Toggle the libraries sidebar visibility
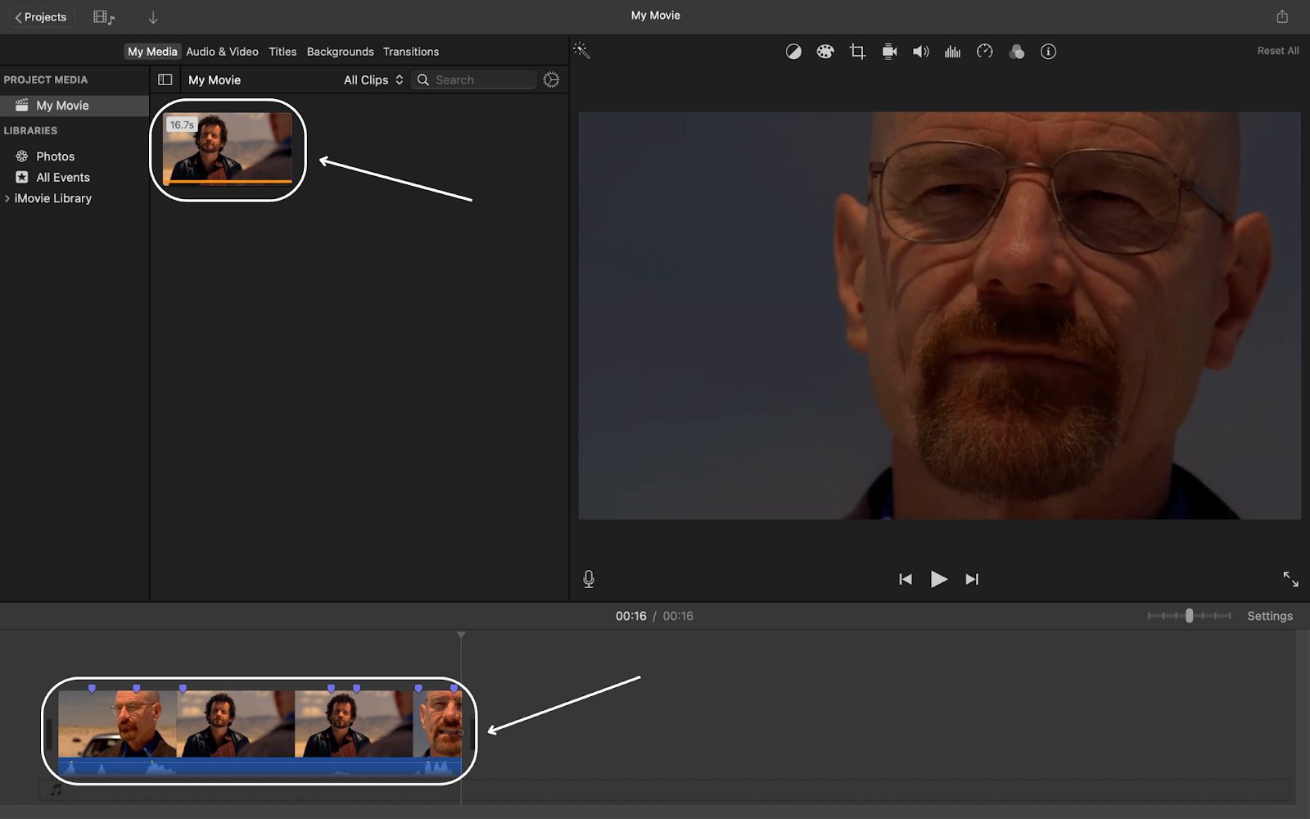Viewport: 1310px width, 819px height. [x=165, y=79]
